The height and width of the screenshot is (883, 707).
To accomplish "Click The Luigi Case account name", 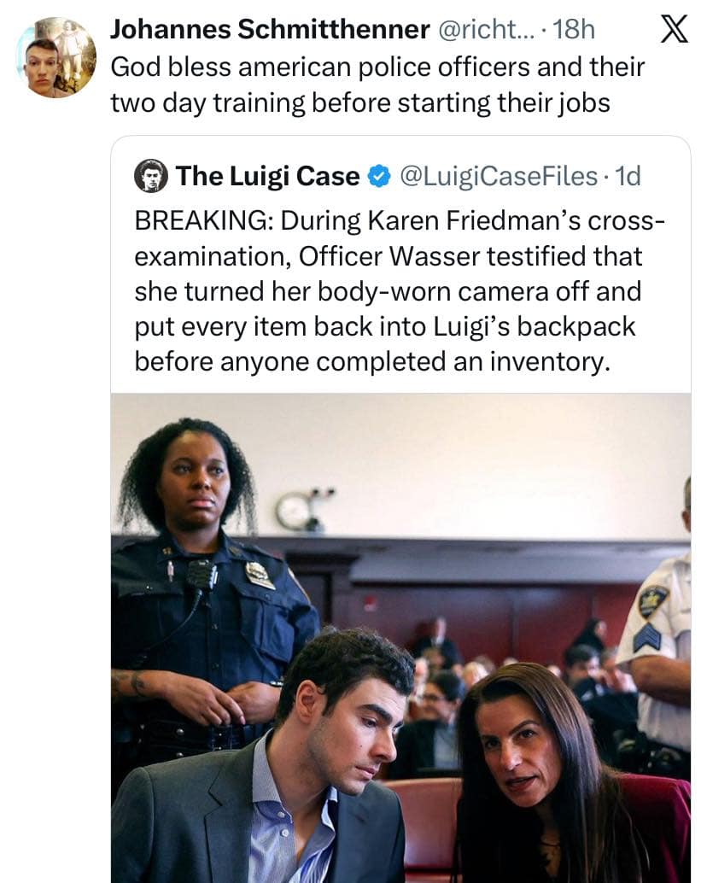I will [x=267, y=177].
